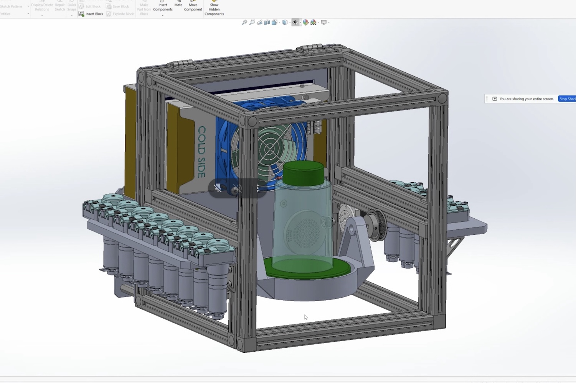This screenshot has width=576, height=383.
Task: Click Show Hidden Components
Action: 214,8
